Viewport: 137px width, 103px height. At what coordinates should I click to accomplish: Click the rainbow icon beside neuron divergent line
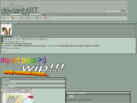pyautogui.click(x=2, y=43)
